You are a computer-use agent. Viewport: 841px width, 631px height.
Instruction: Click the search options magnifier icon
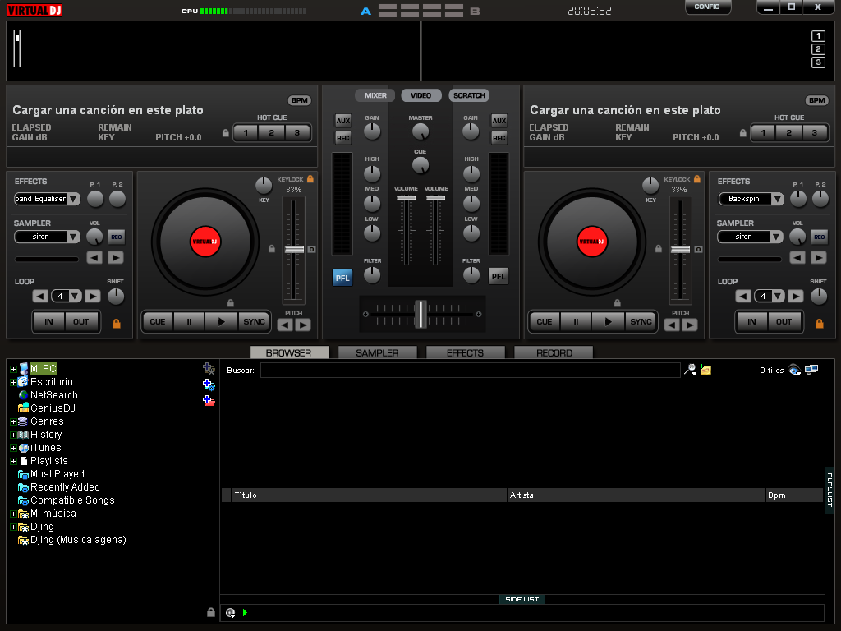coord(690,370)
